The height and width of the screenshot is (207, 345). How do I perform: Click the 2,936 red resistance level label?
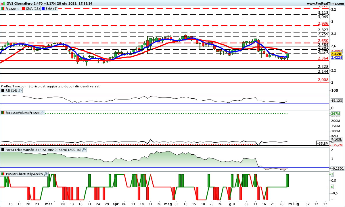click(x=323, y=23)
